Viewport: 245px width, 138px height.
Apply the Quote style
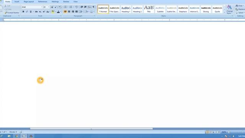click(217, 9)
